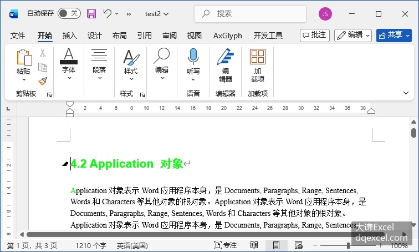Image resolution: width=419 pixels, height=252 pixels.
Task: Switch to the 引用 tab
Action: (x=145, y=36)
